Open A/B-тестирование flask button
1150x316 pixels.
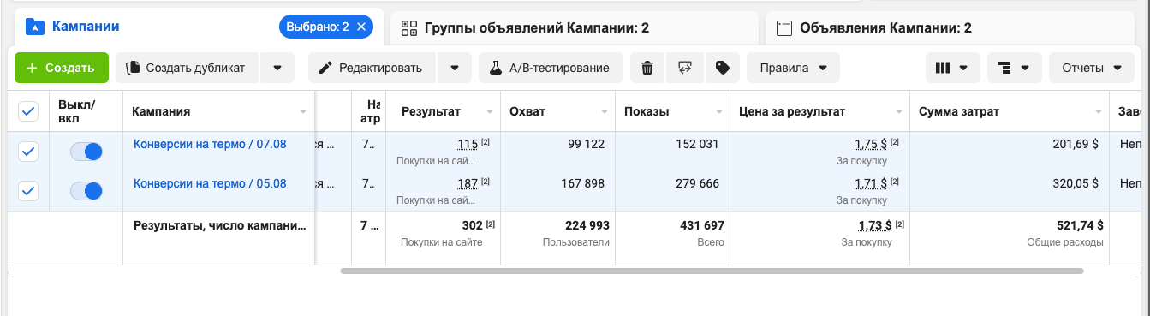[x=550, y=68]
